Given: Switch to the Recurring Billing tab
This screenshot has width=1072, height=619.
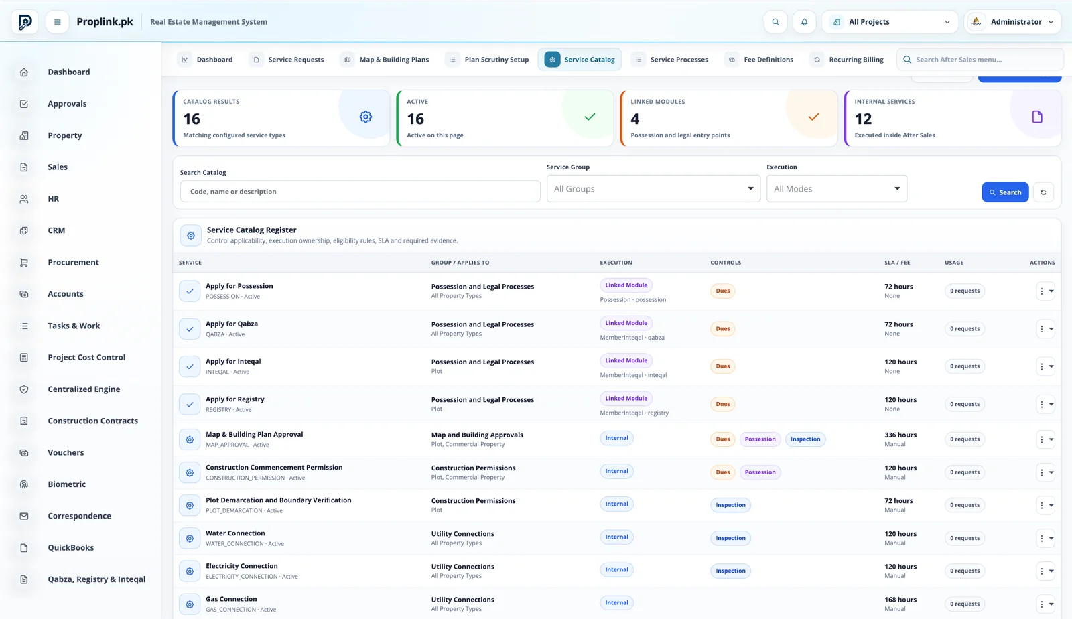Looking at the screenshot, I should coord(848,60).
